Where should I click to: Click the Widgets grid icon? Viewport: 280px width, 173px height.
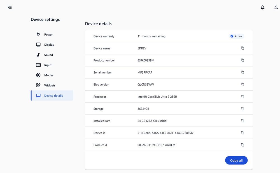(x=38, y=85)
